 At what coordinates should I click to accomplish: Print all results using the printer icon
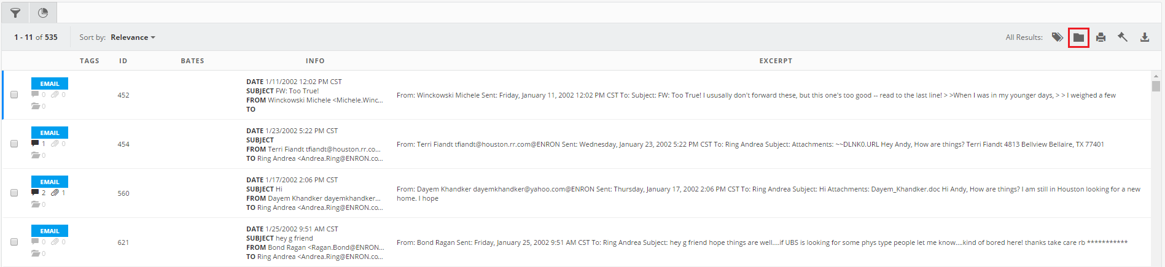1101,37
